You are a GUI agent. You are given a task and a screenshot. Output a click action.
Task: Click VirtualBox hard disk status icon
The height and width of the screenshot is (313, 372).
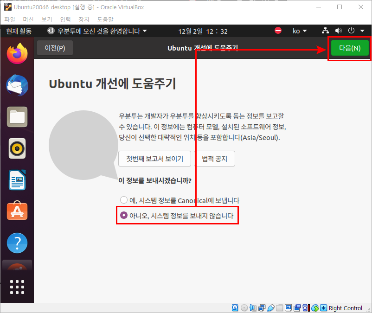pyautogui.click(x=235, y=308)
